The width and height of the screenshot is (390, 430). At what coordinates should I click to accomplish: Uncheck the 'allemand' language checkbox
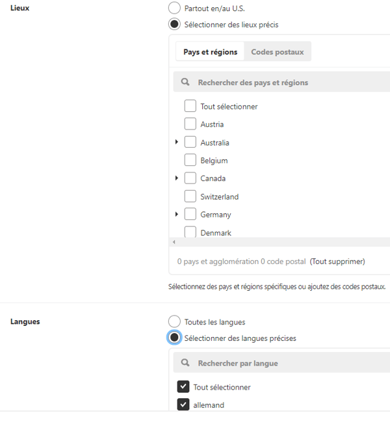click(183, 405)
